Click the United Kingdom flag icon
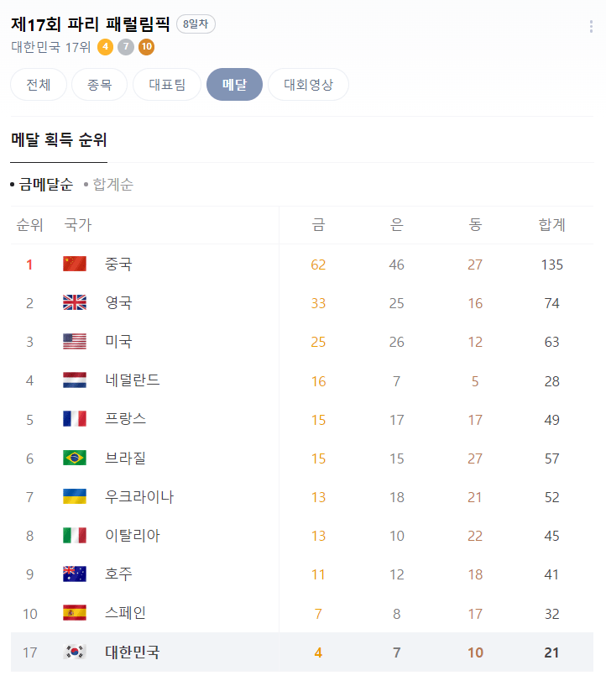Image resolution: width=606 pixels, height=676 pixels. click(x=75, y=303)
